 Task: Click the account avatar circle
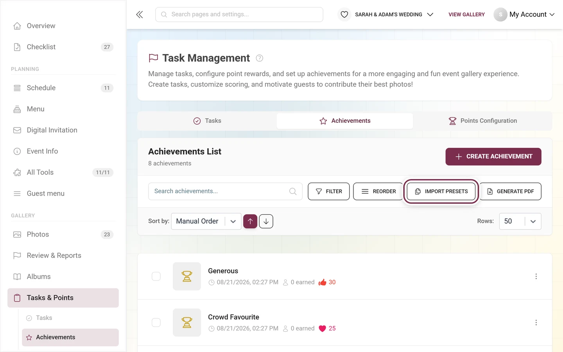(500, 14)
